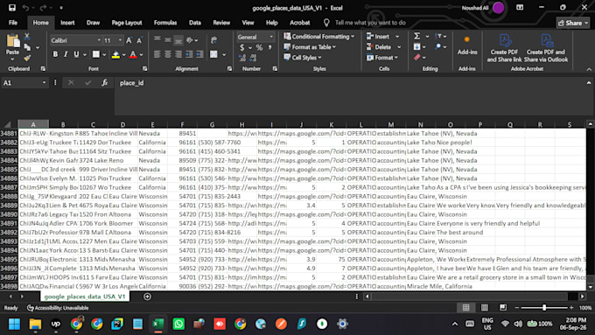The width and height of the screenshot is (595, 335).
Task: Switch to the Acrobat tab
Action: coord(300,23)
